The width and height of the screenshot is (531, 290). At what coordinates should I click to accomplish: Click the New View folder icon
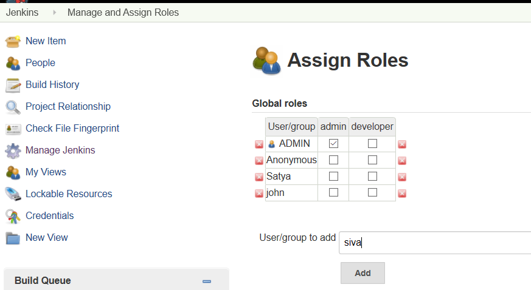13,238
